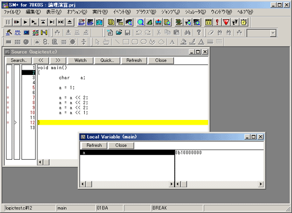
Task: Open the empty combo box dropdown in toolbar
Action: tap(273, 33)
